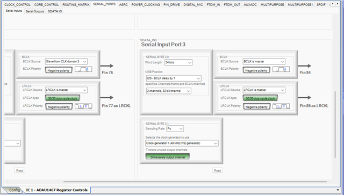Select IC 1 - ADAU1467 Register Controls tab
344x195 pixels.
tap(57, 190)
